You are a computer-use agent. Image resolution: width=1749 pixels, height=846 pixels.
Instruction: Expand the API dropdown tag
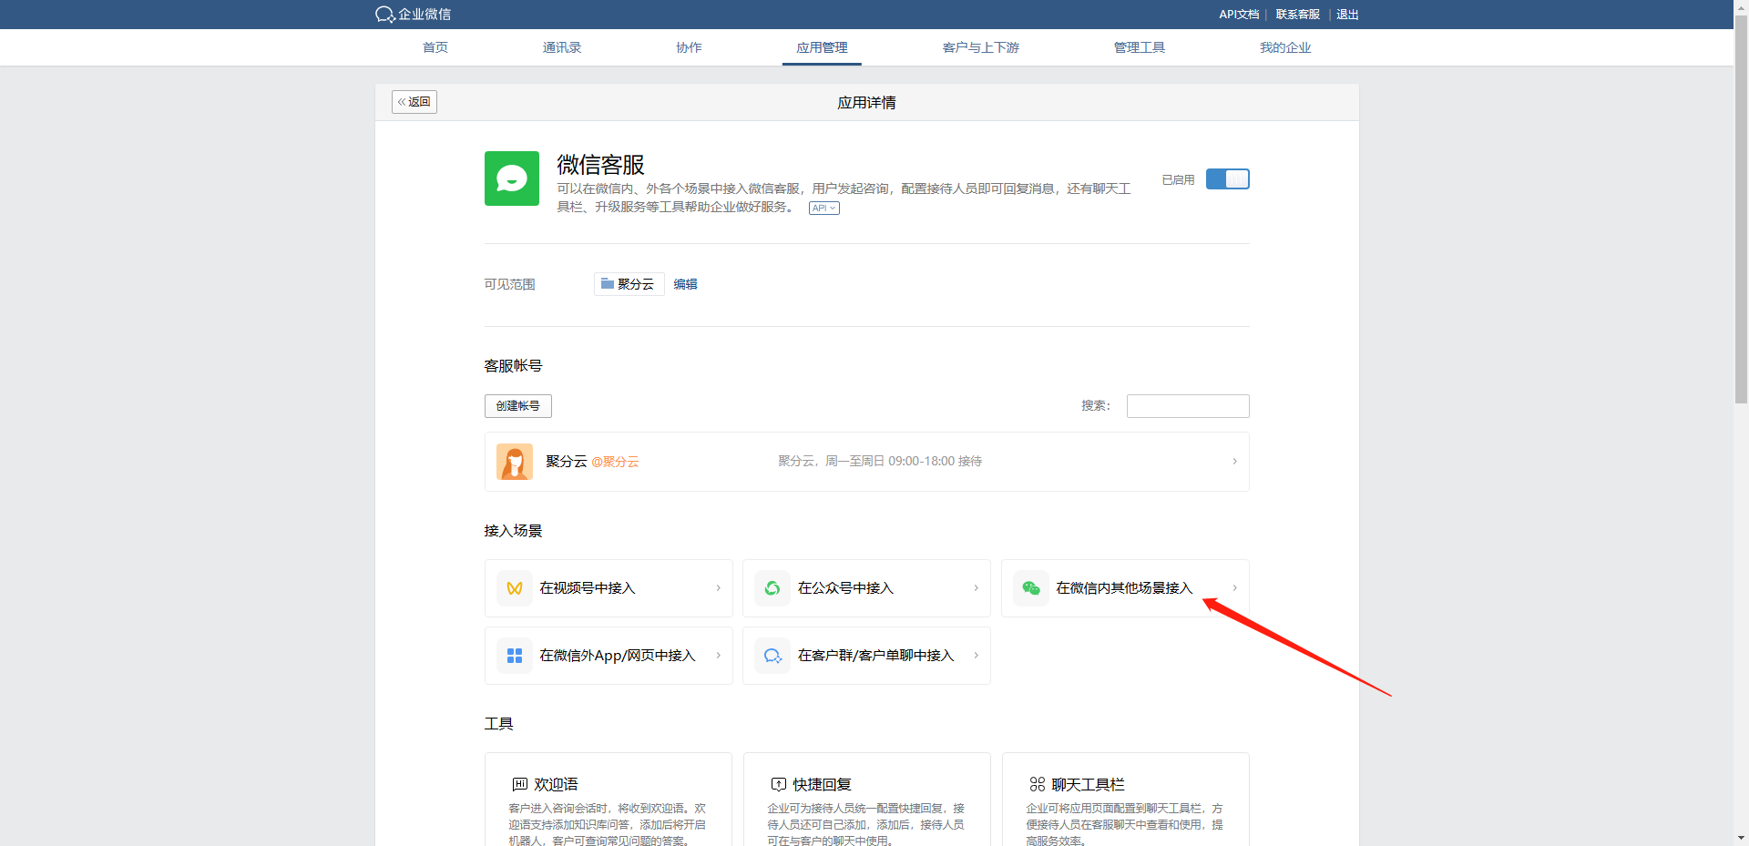click(x=823, y=209)
